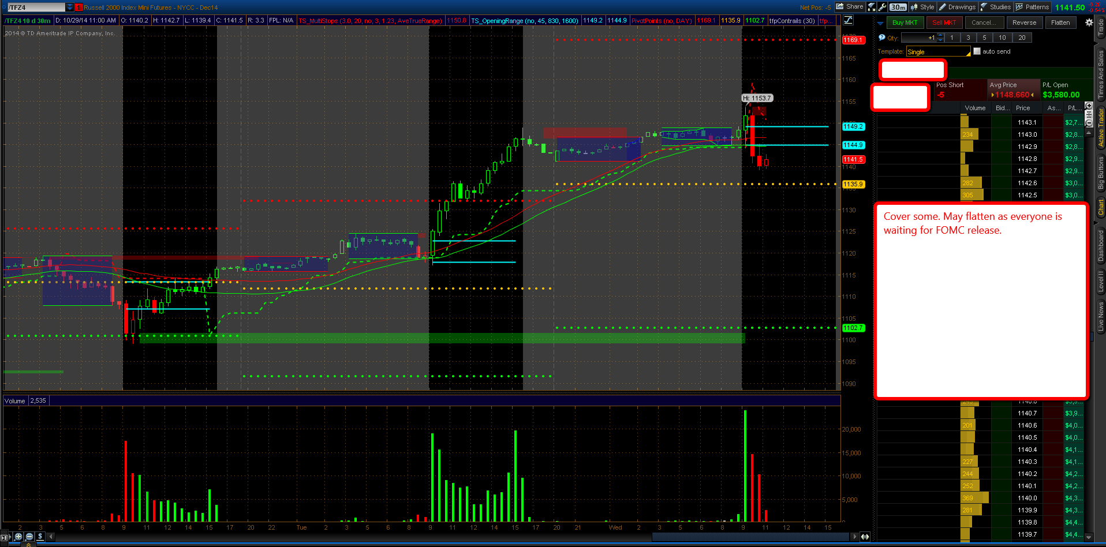Open the Level II side tab
This screenshot has height=547, width=1106.
pyautogui.click(x=1100, y=282)
